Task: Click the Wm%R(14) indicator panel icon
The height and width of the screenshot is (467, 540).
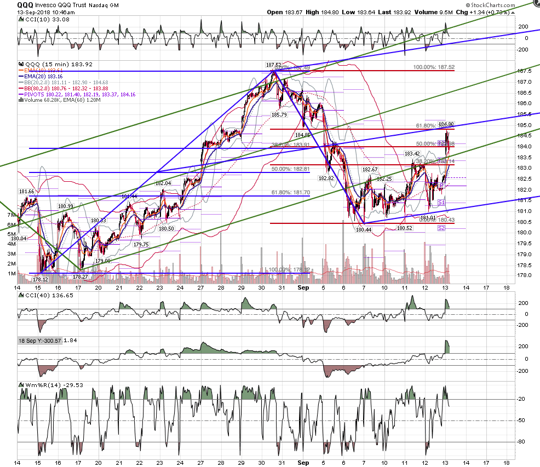Action: pos(21,385)
